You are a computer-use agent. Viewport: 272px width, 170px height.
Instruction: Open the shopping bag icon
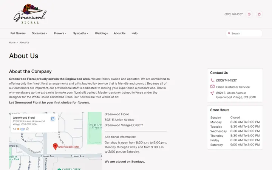tap(259, 14)
